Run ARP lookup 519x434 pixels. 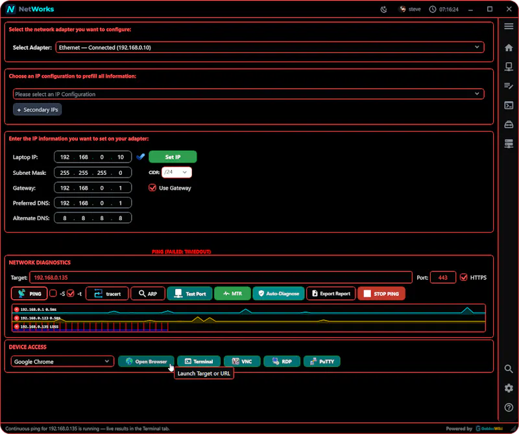click(x=148, y=293)
